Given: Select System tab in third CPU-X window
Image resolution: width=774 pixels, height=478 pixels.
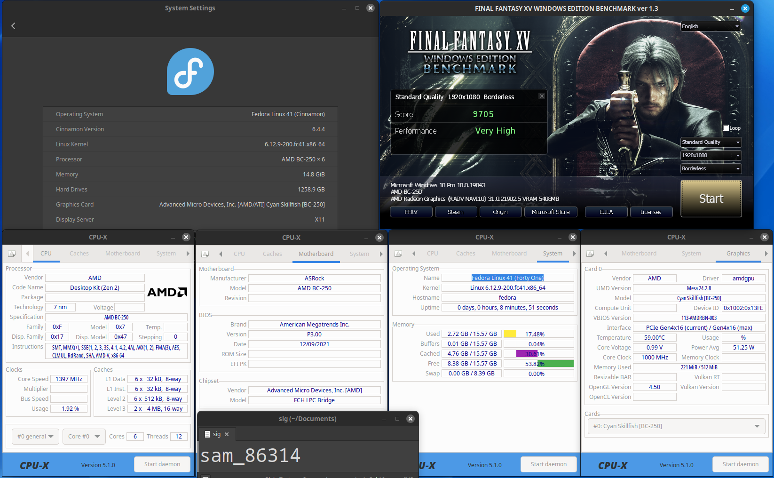Looking at the screenshot, I should [x=553, y=254].
